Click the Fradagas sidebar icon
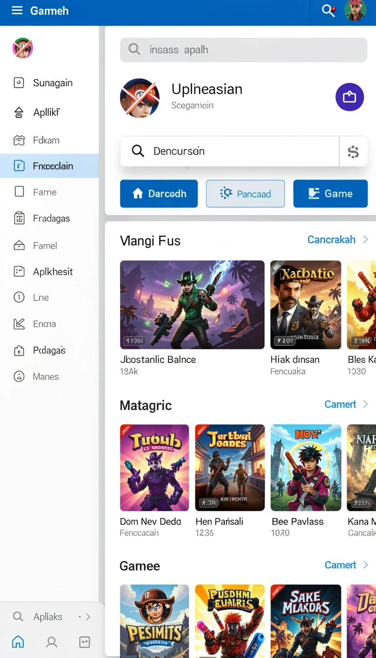 pos(19,218)
